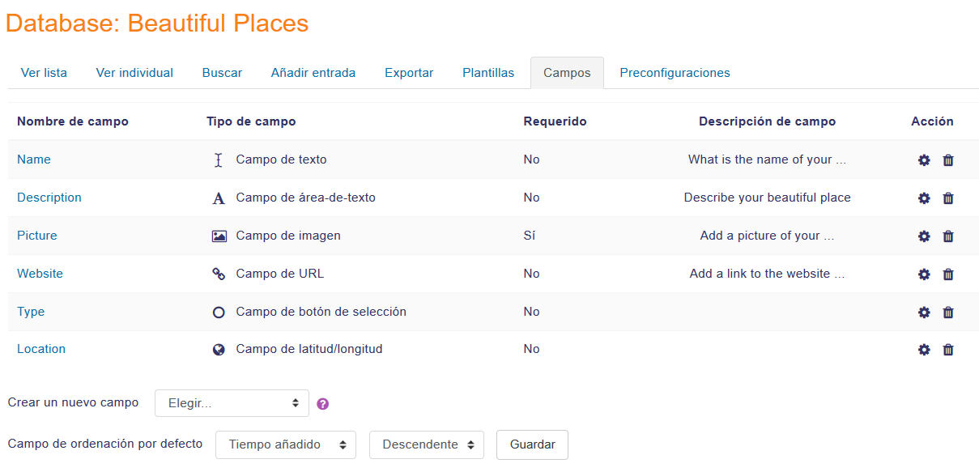This screenshot has width=979, height=472.
Task: Edit Website field using gear icon
Action: pos(924,274)
